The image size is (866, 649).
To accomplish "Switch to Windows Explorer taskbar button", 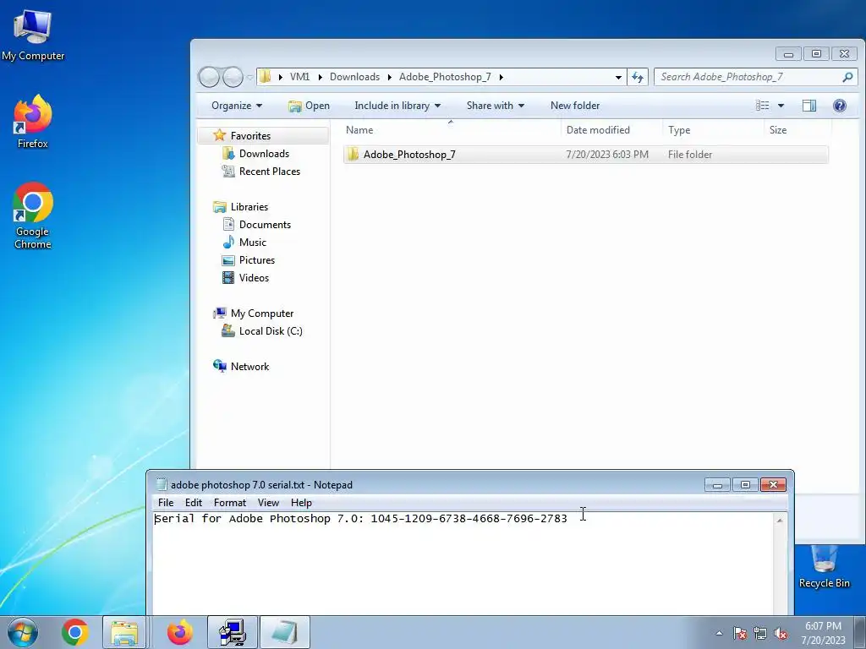I will (125, 632).
